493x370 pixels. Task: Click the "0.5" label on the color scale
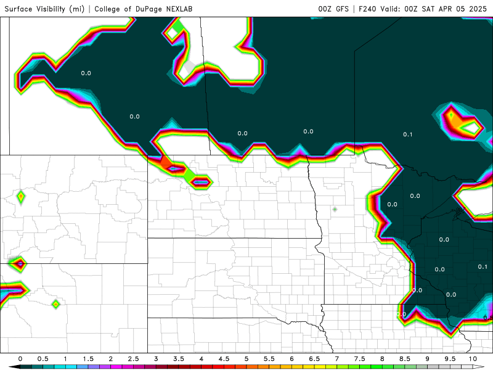click(43, 359)
